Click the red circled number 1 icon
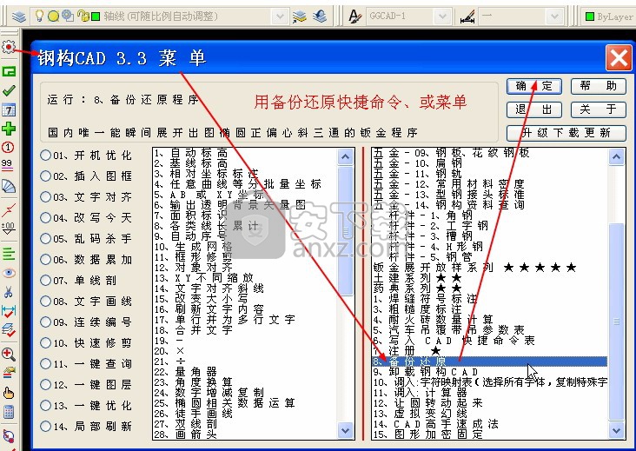This screenshot has height=451, width=636. 8,147
